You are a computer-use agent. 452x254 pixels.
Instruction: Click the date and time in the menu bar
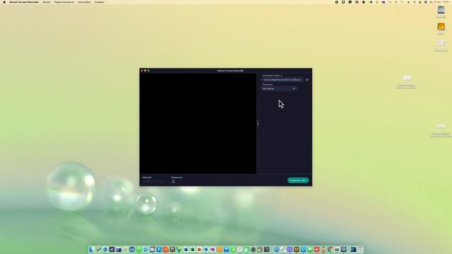click(439, 2)
